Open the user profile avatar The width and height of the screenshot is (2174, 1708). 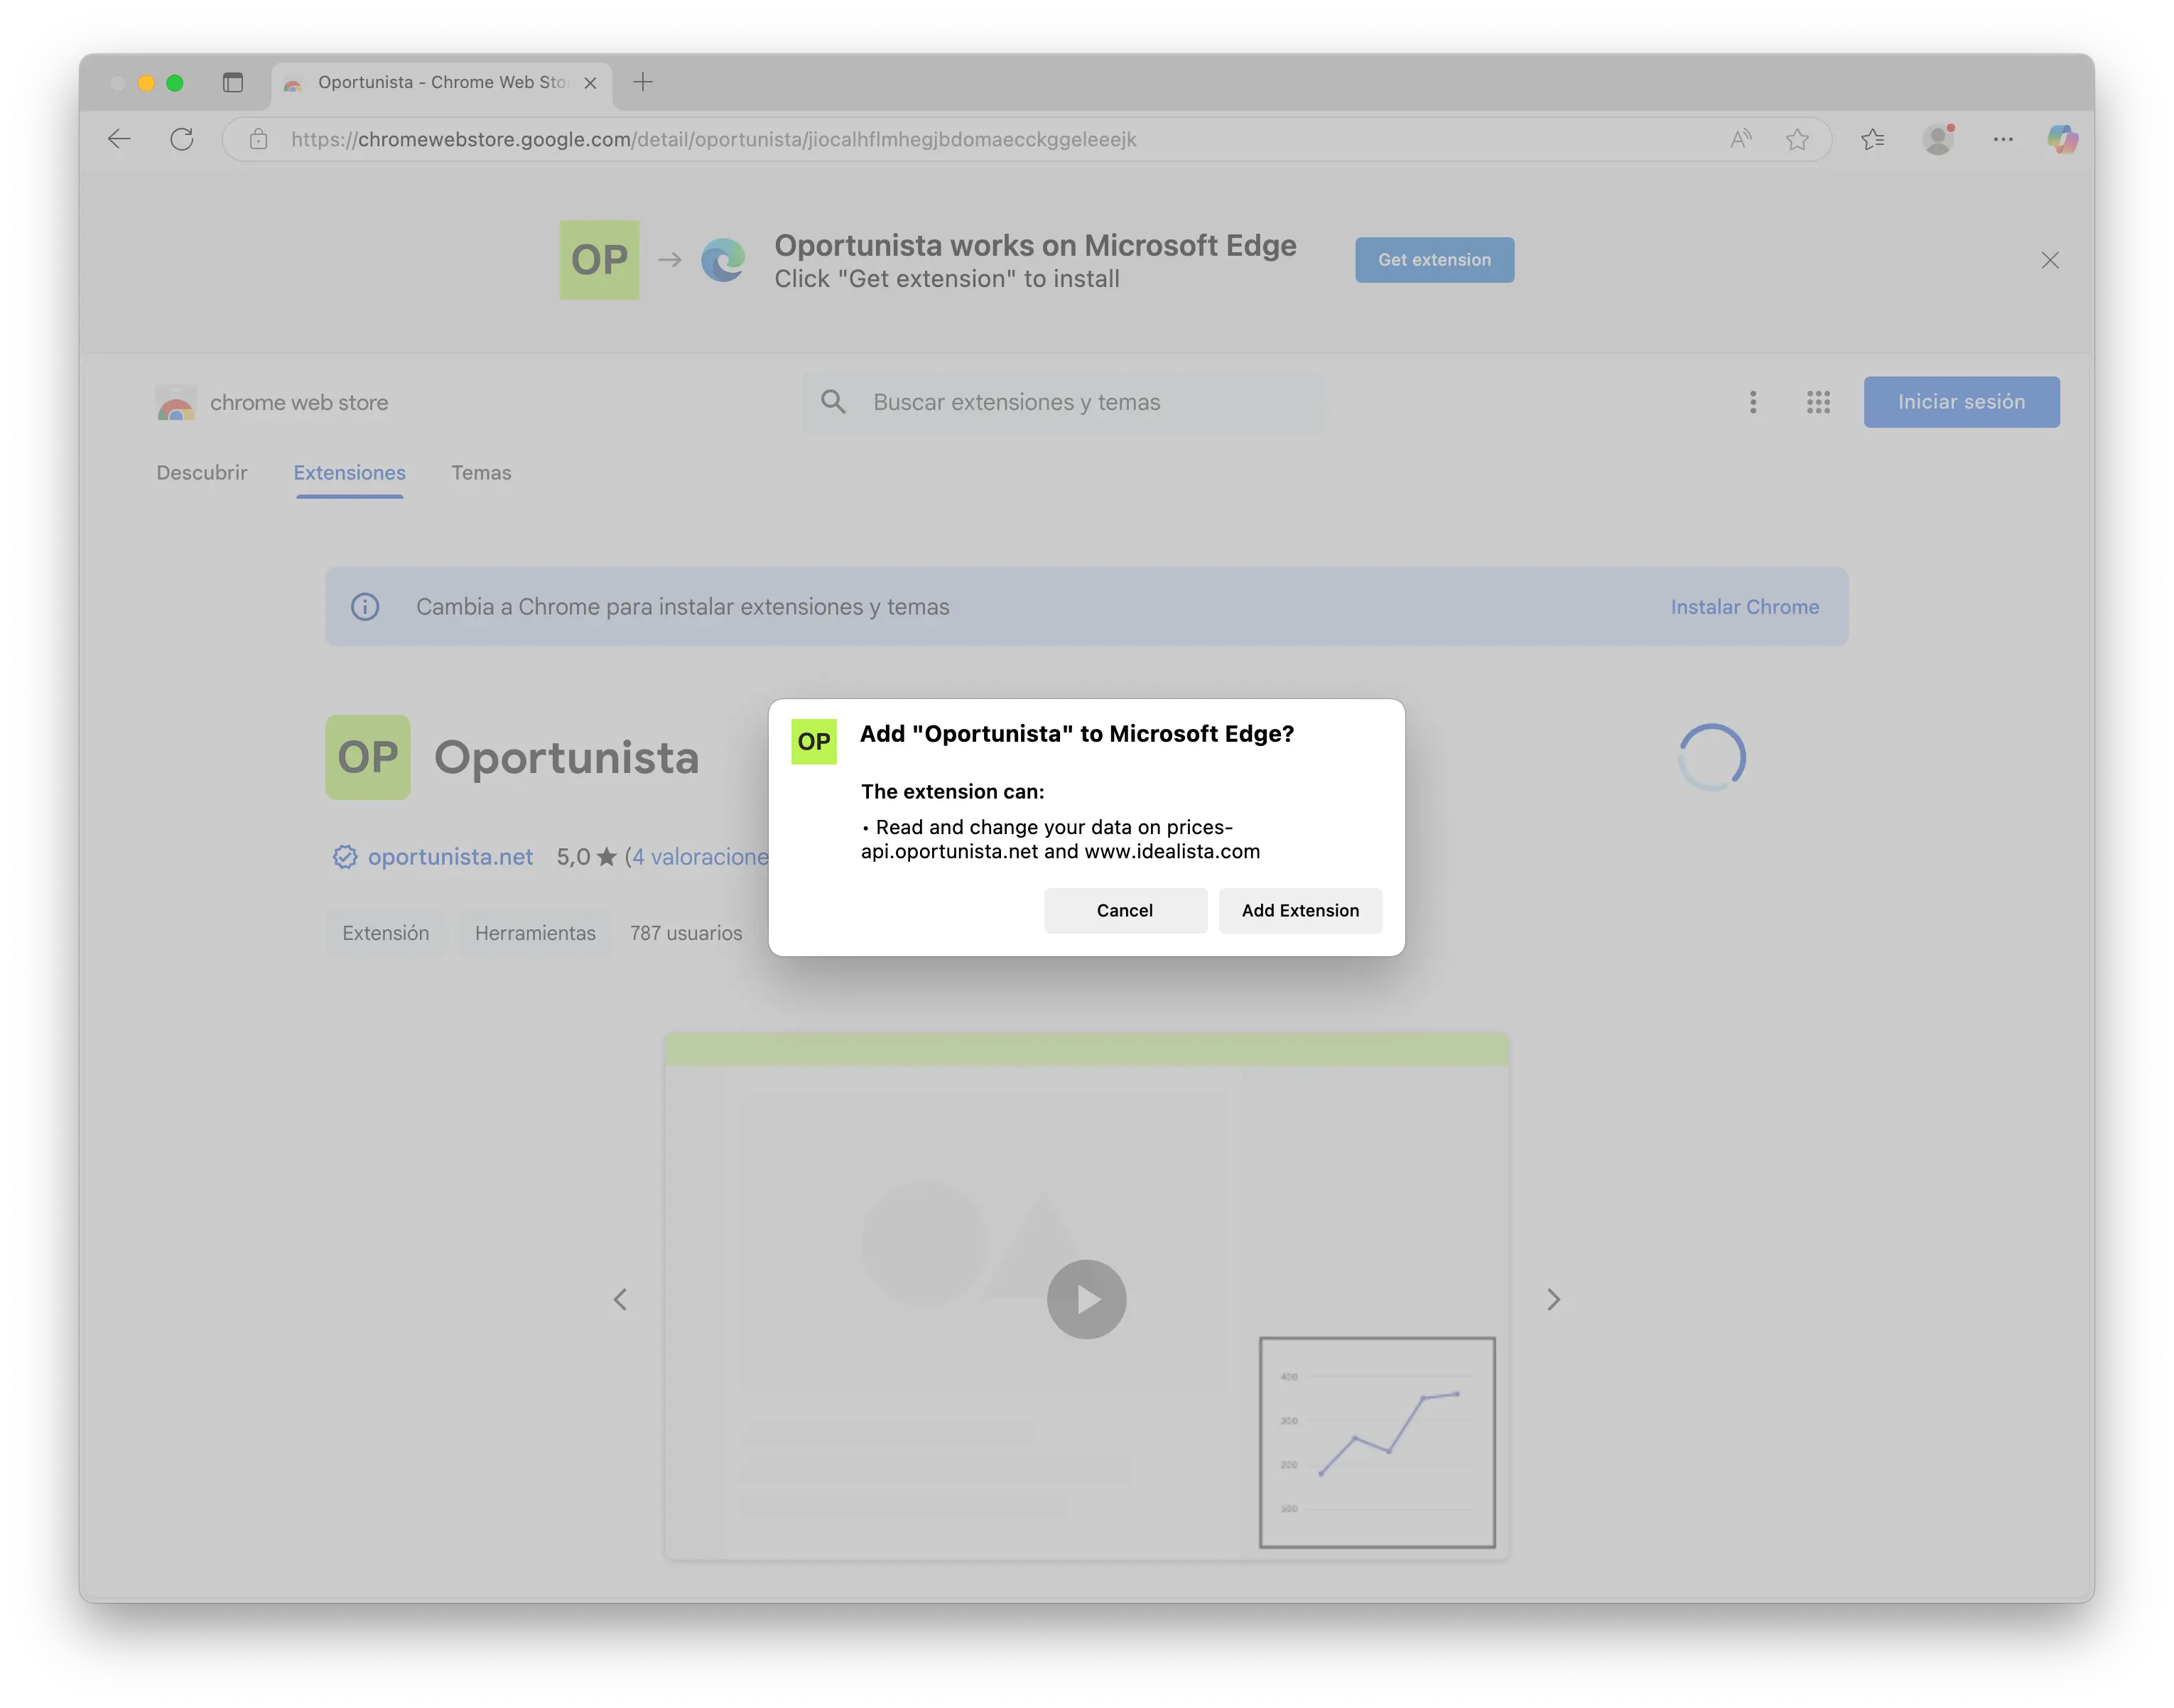(x=1938, y=139)
